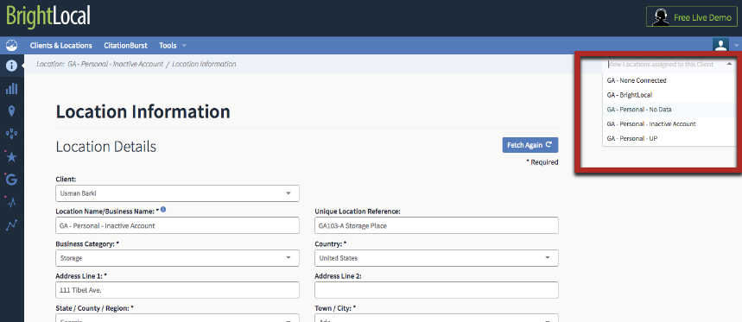Click the BrightLocal logo
The height and width of the screenshot is (322, 742).
(x=48, y=16)
